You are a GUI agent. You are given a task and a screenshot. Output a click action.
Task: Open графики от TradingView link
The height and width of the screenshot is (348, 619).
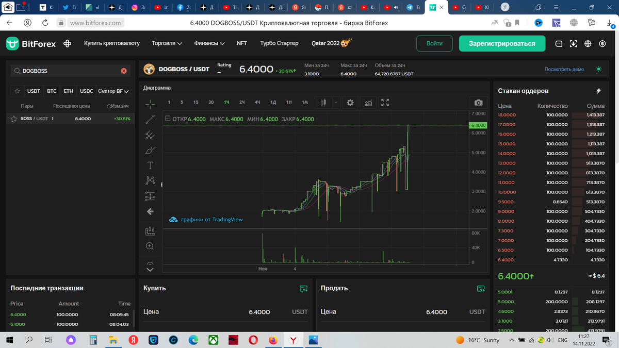pos(206,220)
